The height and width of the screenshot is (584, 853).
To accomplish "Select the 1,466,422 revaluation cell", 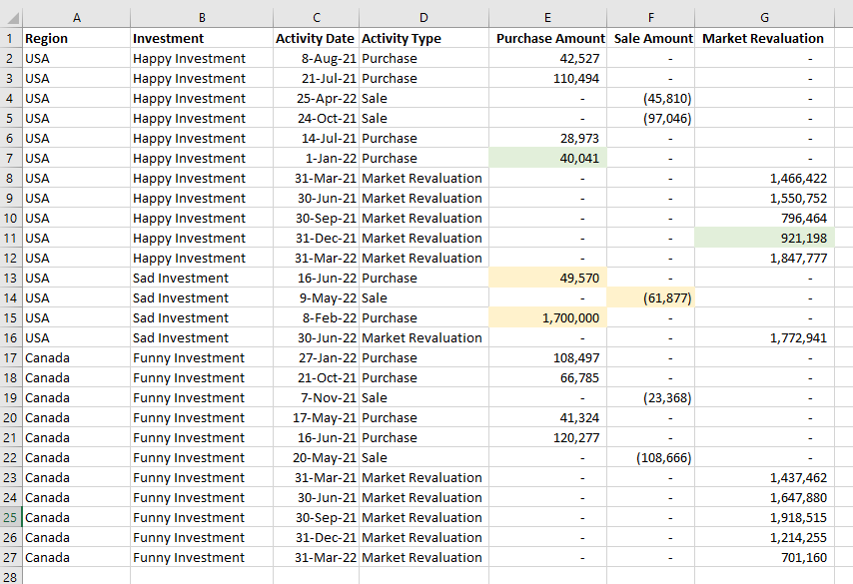I will point(764,178).
